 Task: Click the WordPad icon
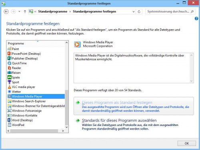[9, 125]
